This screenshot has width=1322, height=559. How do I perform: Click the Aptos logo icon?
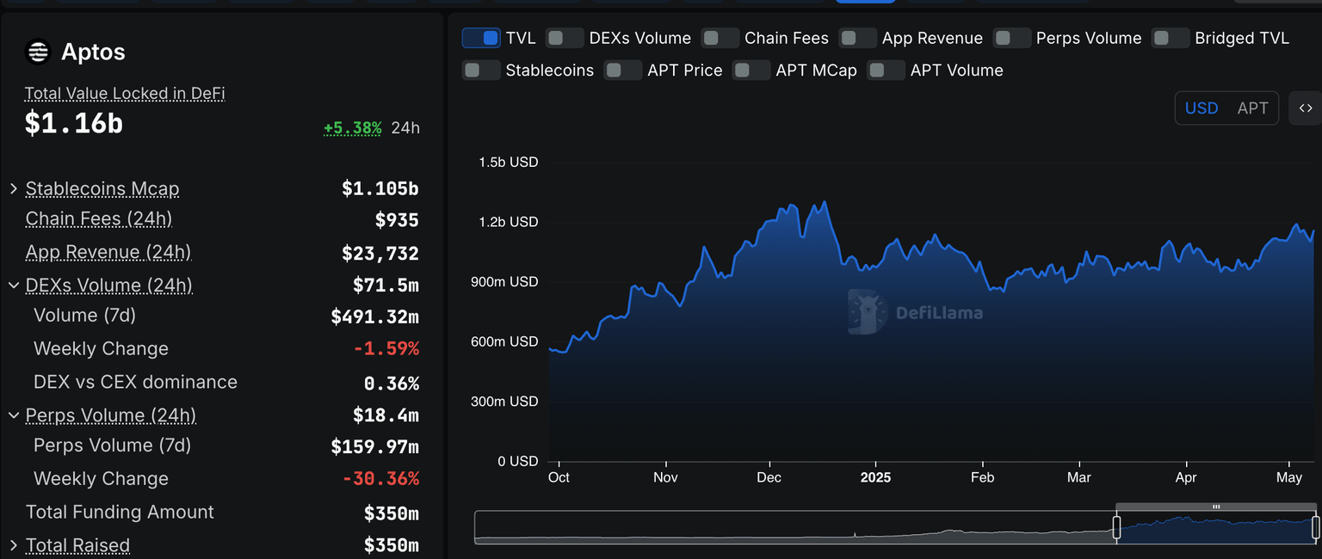click(x=39, y=52)
